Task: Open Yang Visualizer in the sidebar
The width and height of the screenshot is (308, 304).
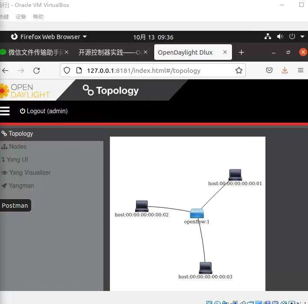Action: coord(26,173)
